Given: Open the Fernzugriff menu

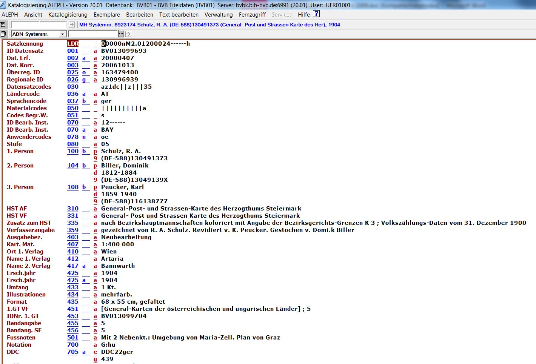Looking at the screenshot, I should click(x=252, y=15).
